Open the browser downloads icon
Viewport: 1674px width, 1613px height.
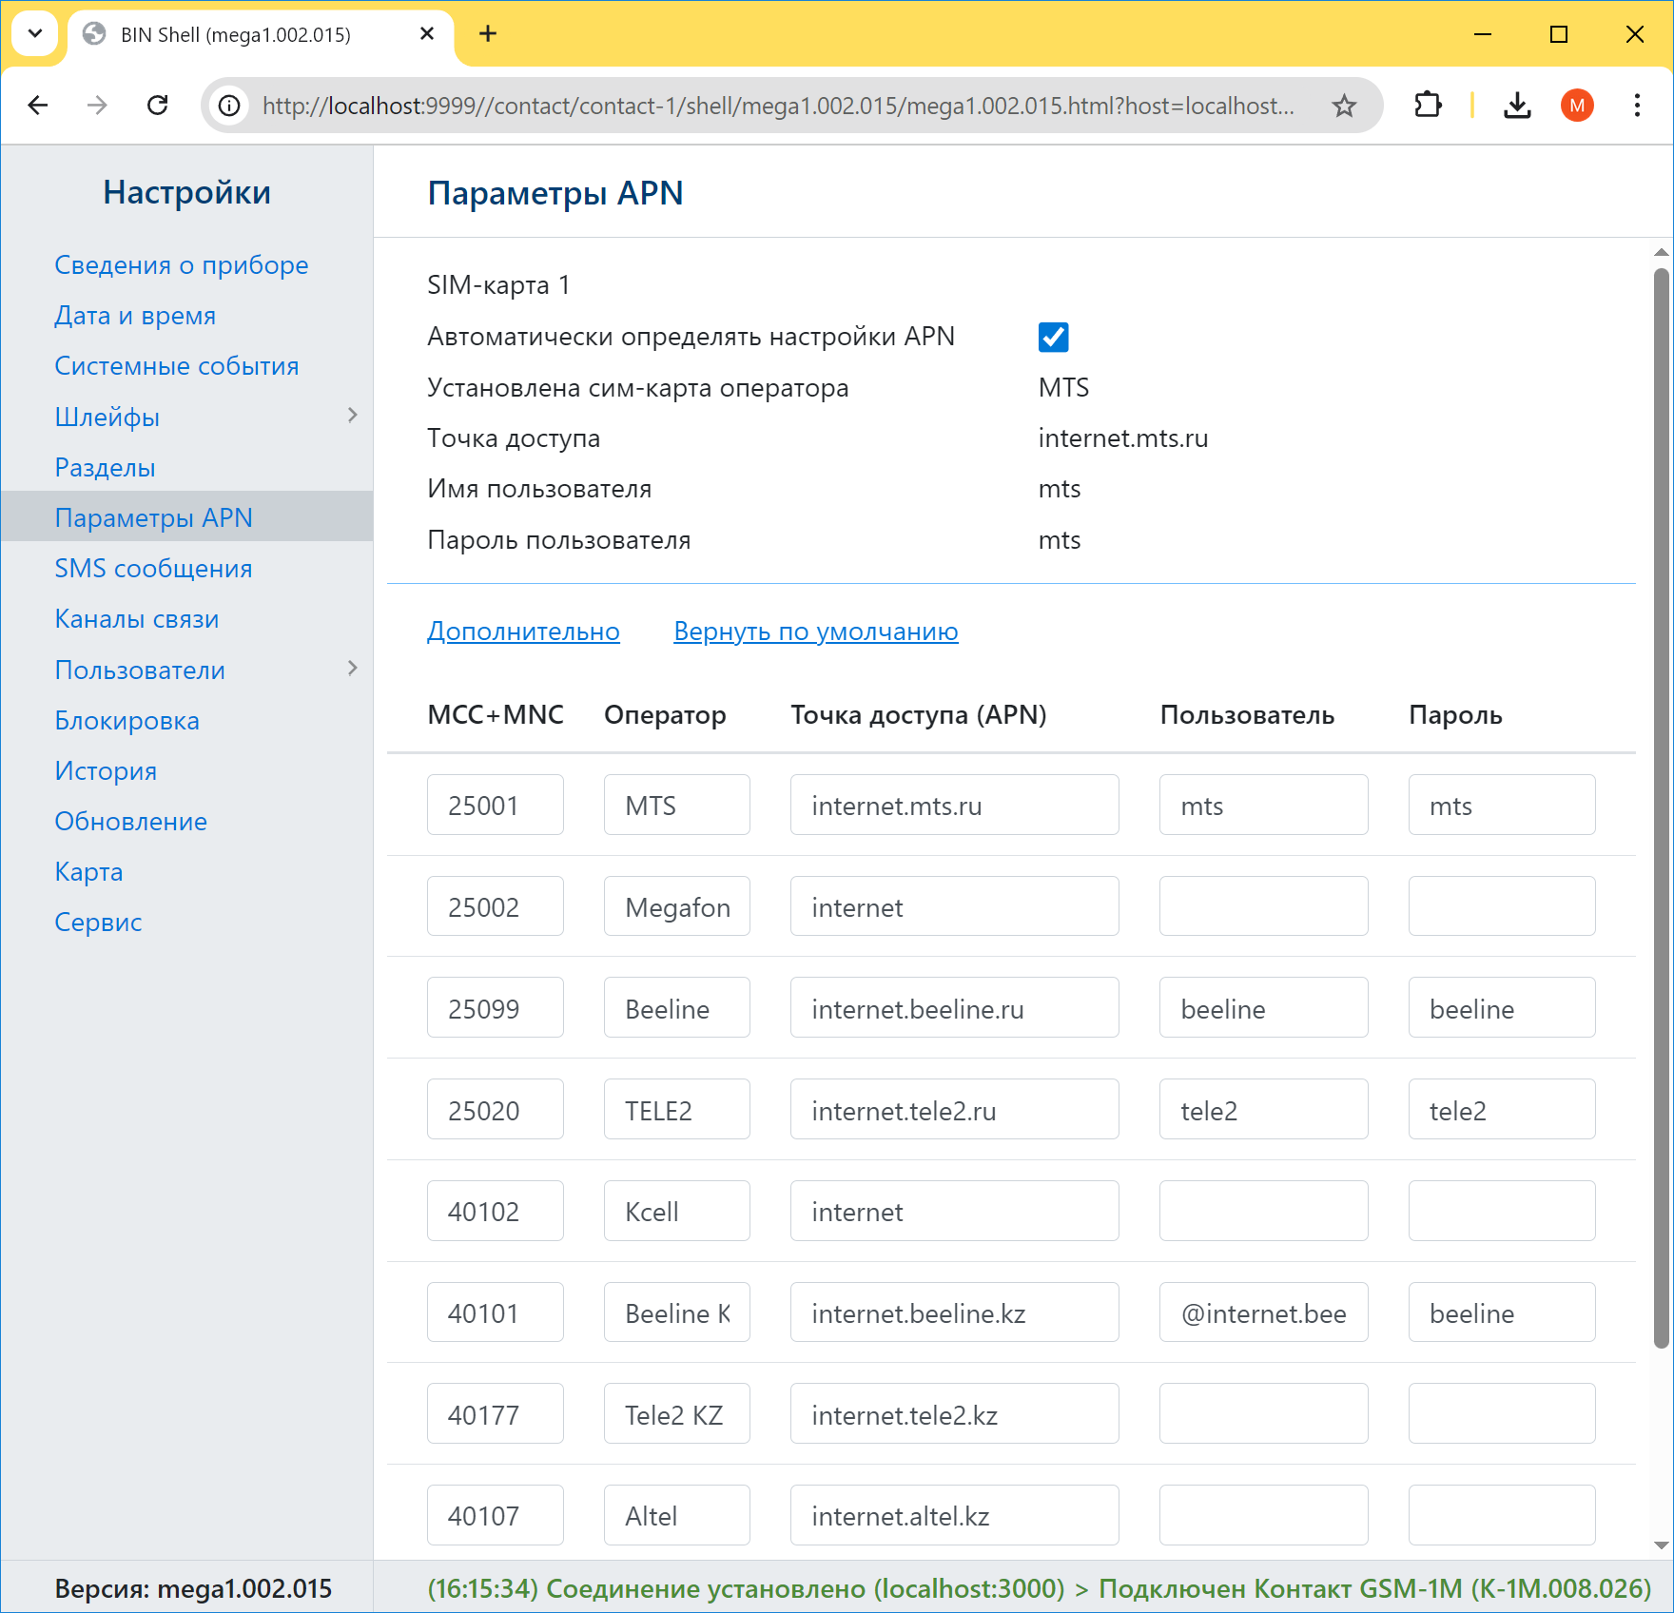pos(1517,106)
